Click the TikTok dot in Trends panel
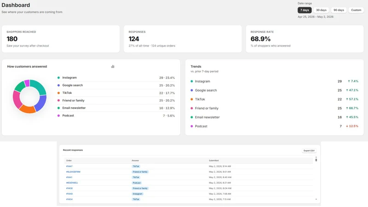Screen dimensions: 368x207 [192, 99]
